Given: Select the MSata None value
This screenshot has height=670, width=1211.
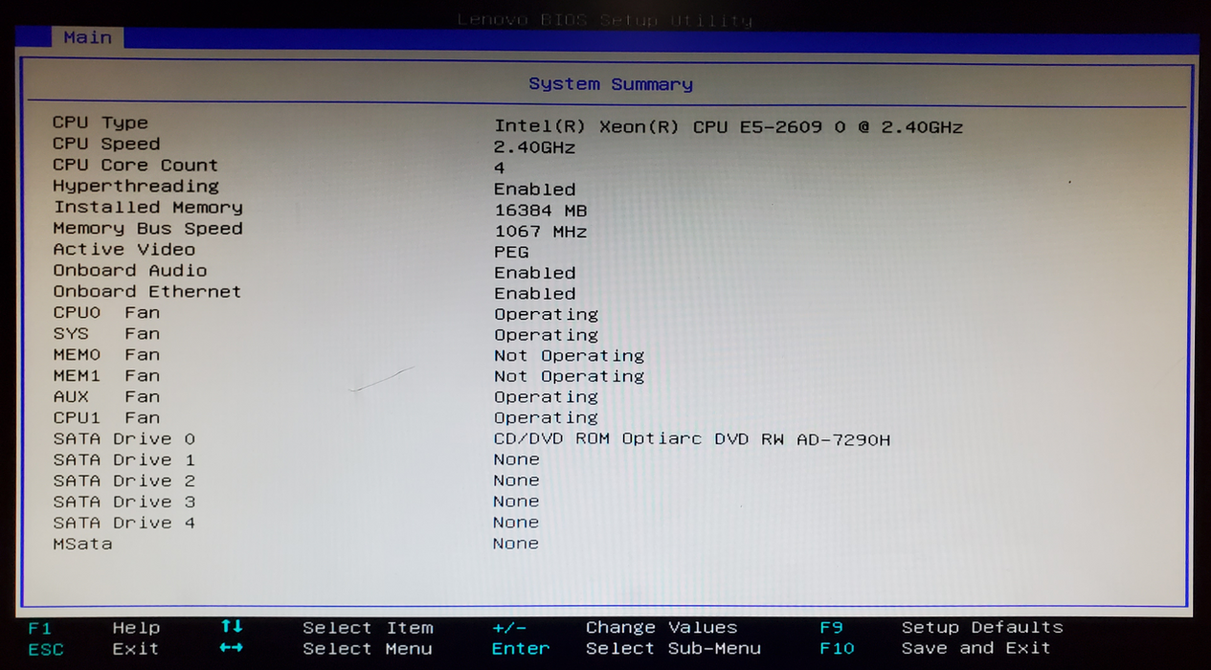Looking at the screenshot, I should (x=515, y=544).
